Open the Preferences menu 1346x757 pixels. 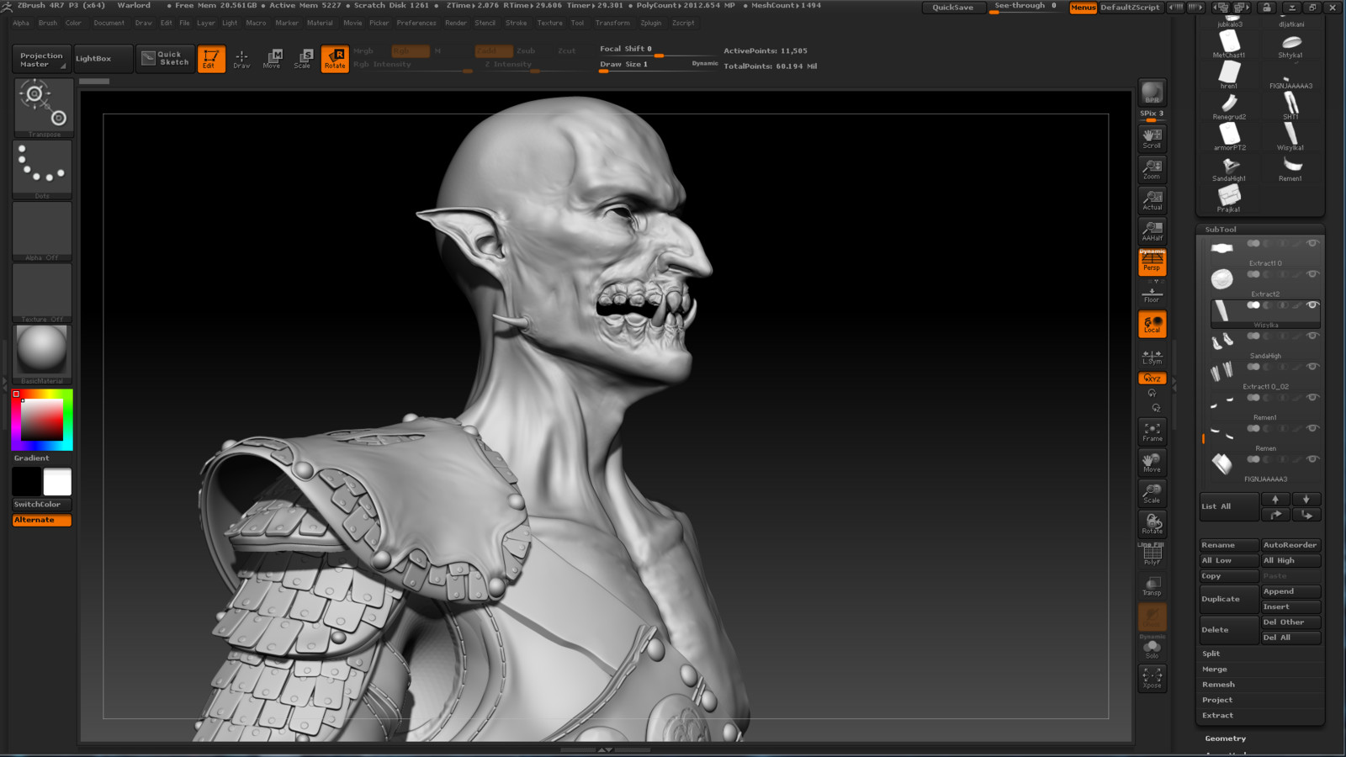[x=416, y=24]
